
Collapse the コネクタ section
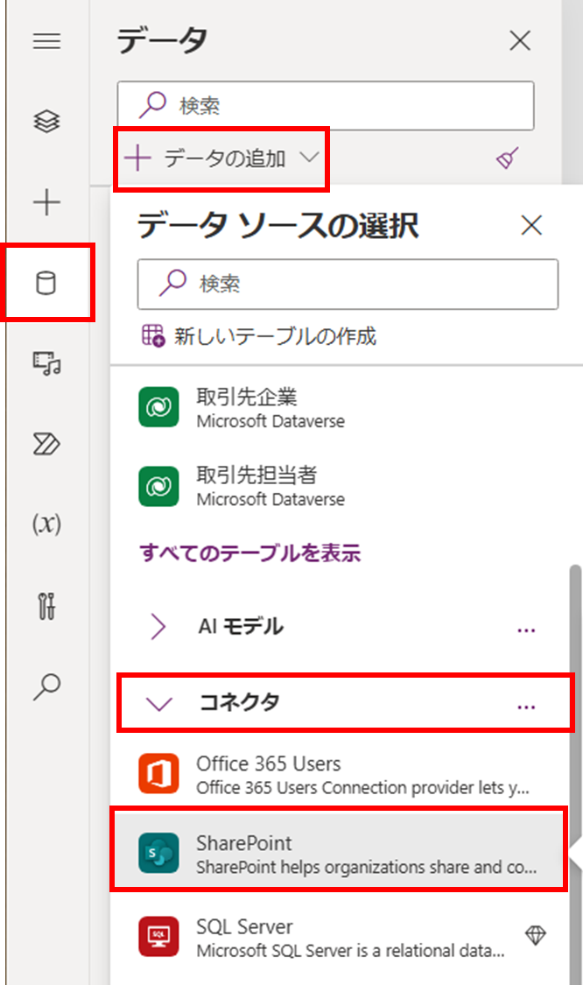pos(158,703)
